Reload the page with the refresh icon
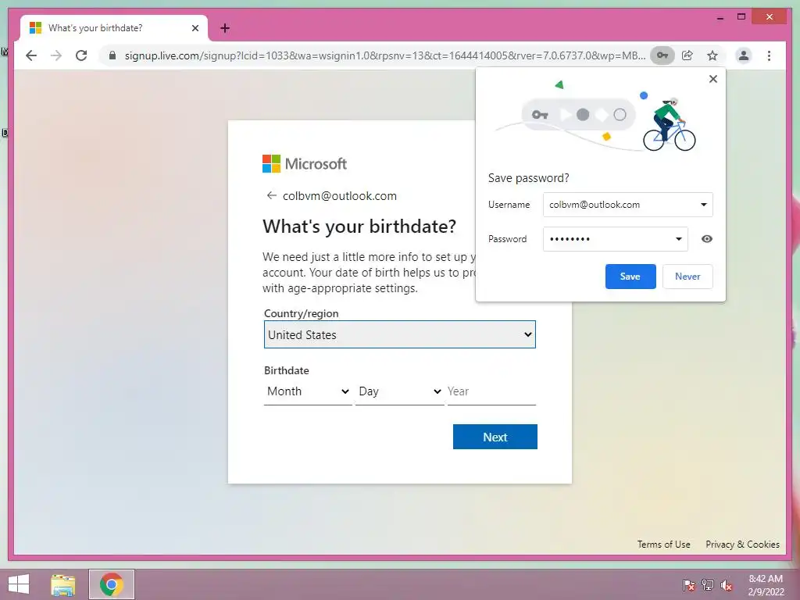This screenshot has width=800, height=600. [x=81, y=55]
